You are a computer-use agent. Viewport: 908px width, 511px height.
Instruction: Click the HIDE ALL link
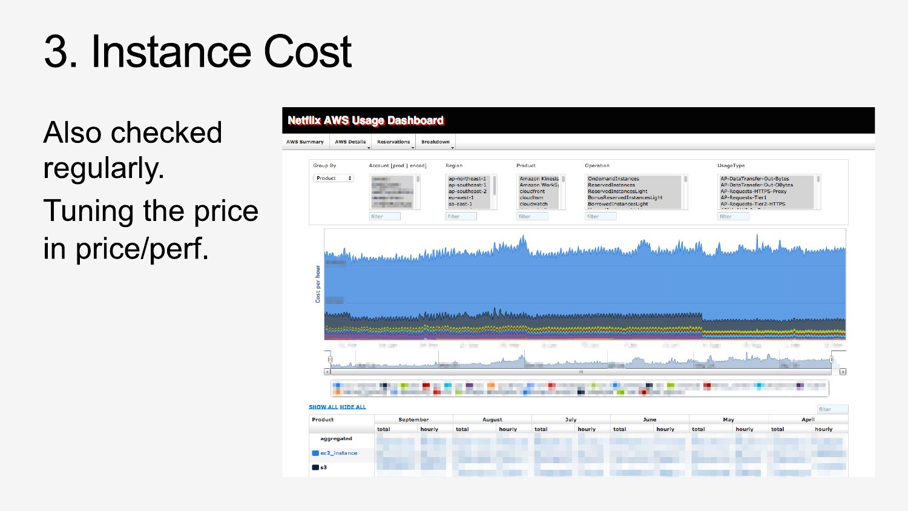coord(353,407)
